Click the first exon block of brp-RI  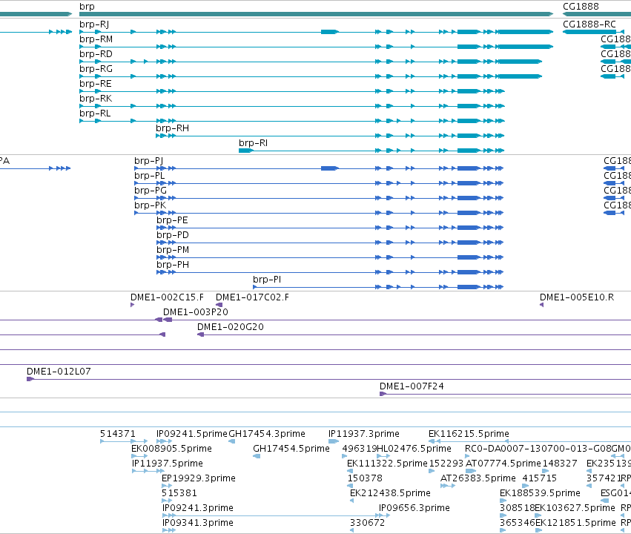246,151
